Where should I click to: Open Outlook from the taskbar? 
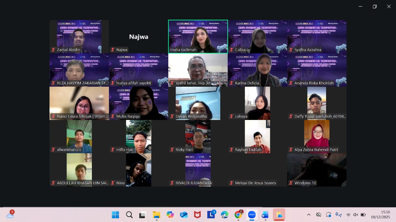pos(184,215)
